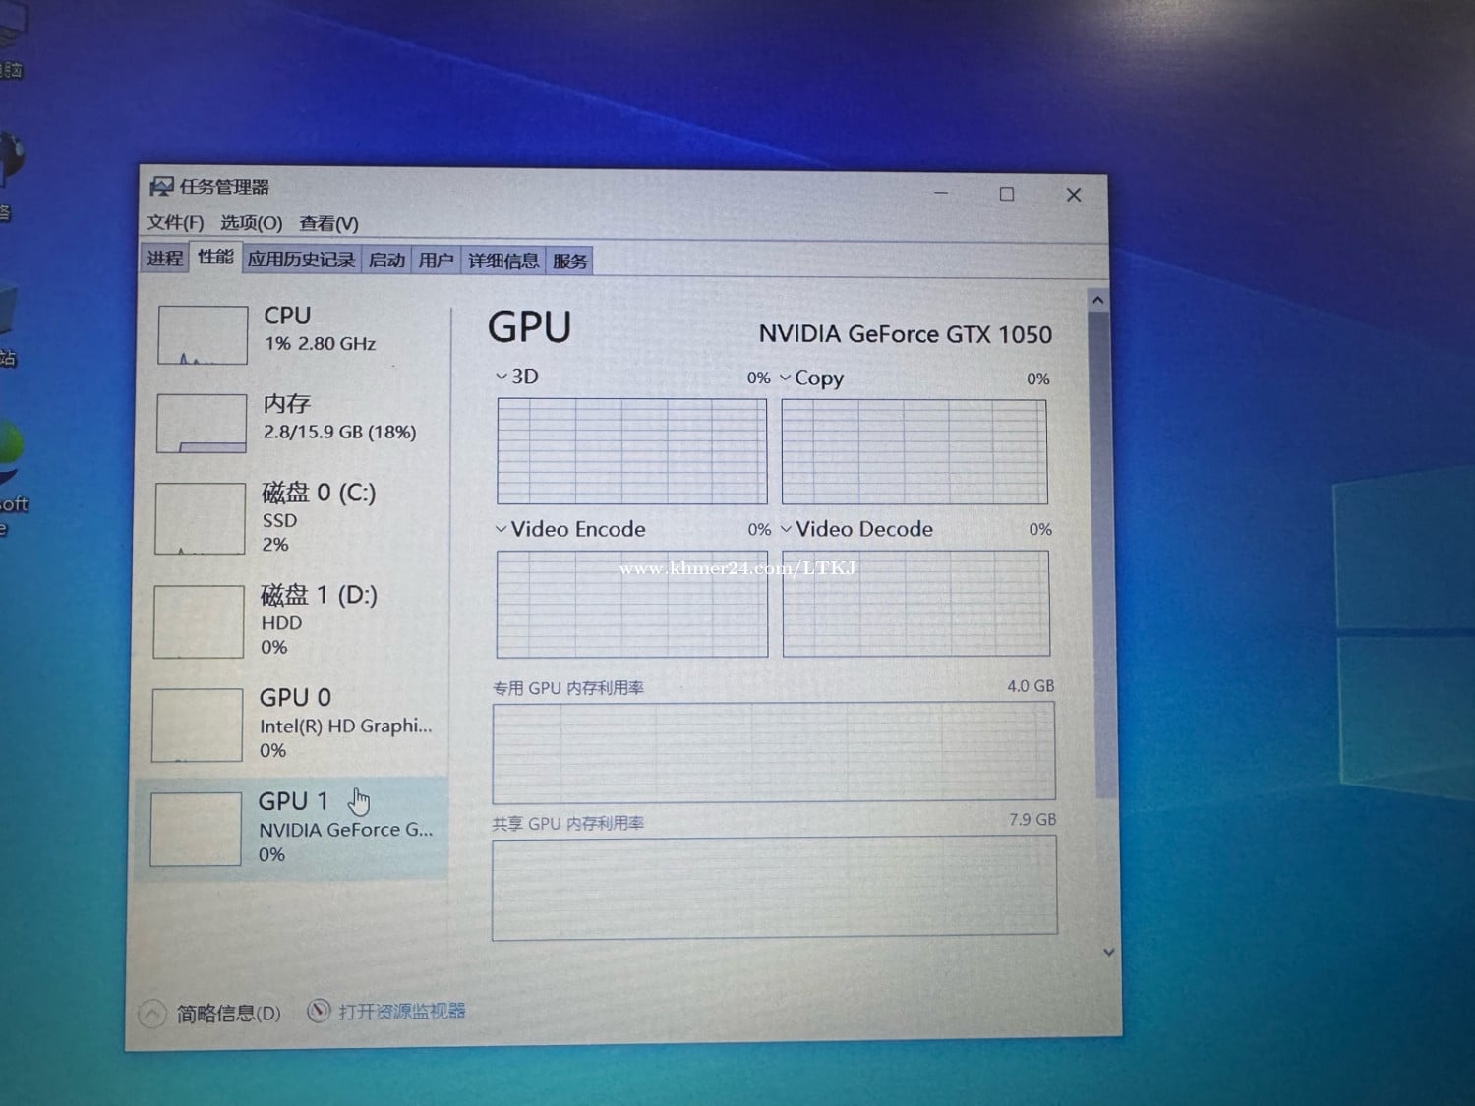
Task: Click the Intel(R) HD Graphi... label
Action: (x=345, y=727)
